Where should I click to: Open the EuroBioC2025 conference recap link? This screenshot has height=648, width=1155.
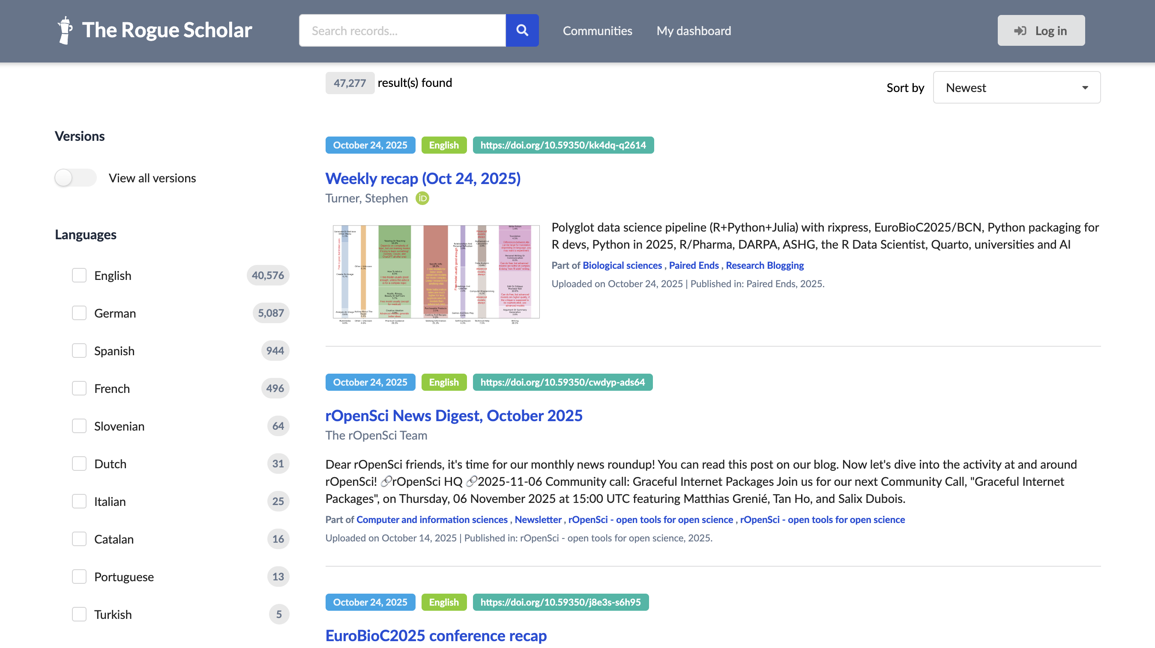(x=436, y=635)
